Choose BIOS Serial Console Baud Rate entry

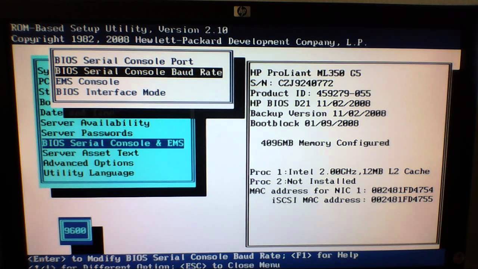(139, 72)
